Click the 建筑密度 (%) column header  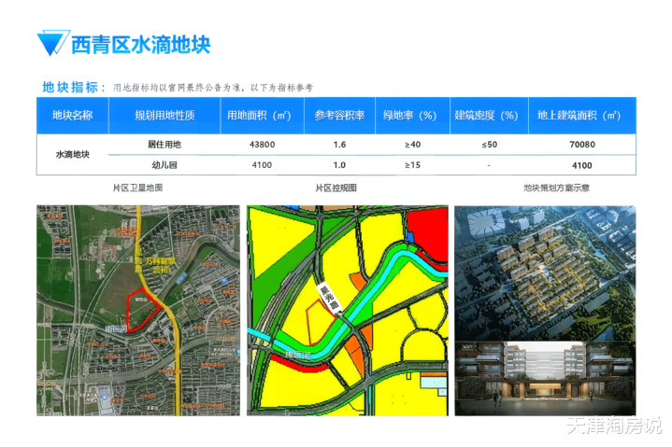coord(489,116)
